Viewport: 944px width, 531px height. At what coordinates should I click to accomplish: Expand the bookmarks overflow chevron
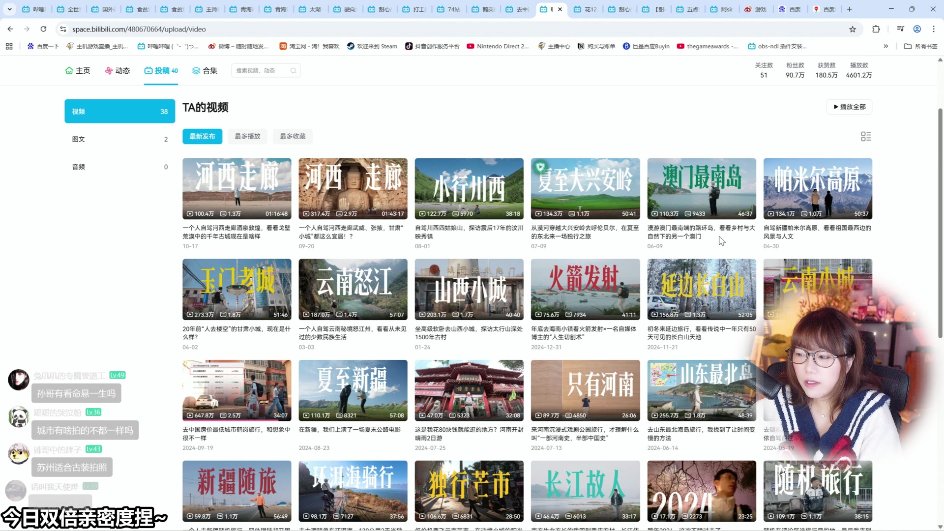[886, 46]
